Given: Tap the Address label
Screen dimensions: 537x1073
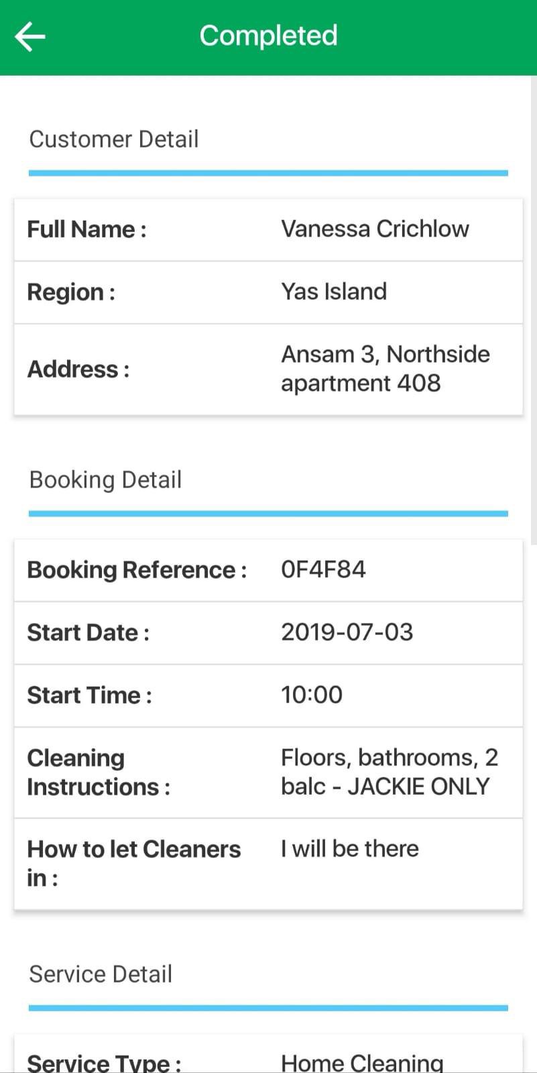Looking at the screenshot, I should coord(78,369).
